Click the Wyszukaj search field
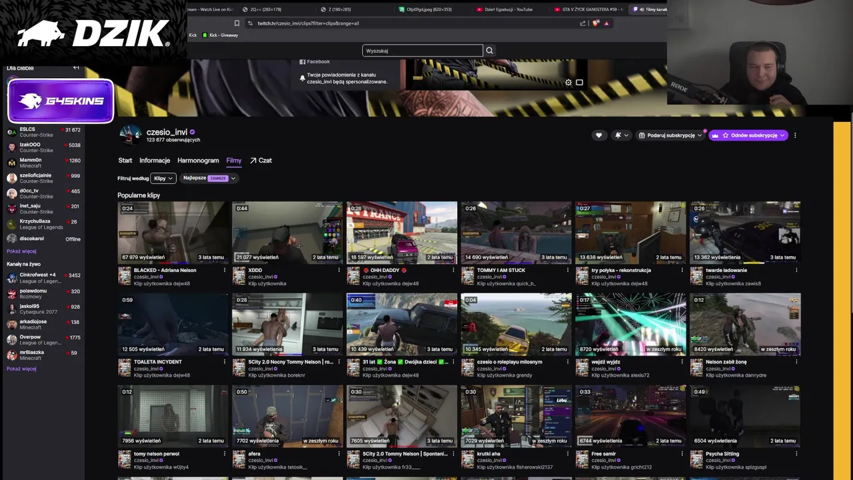853x480 pixels. pos(423,51)
